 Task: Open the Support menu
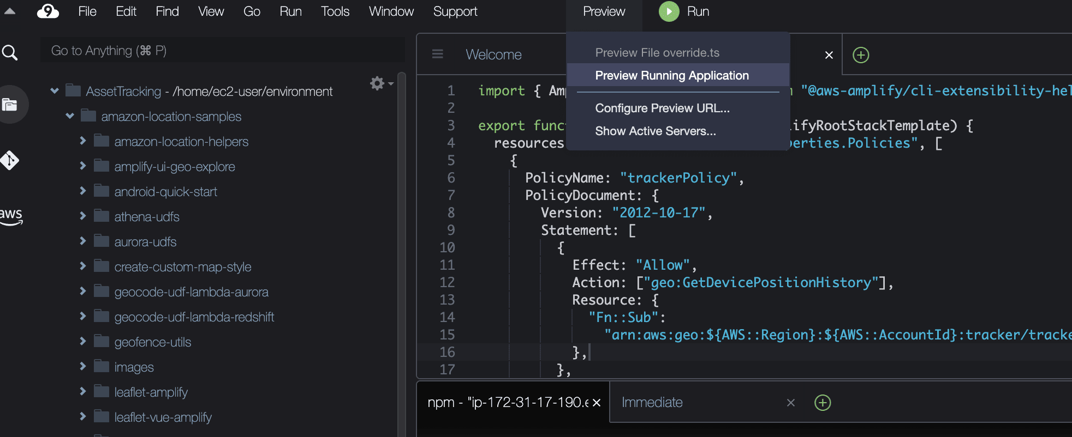(455, 11)
